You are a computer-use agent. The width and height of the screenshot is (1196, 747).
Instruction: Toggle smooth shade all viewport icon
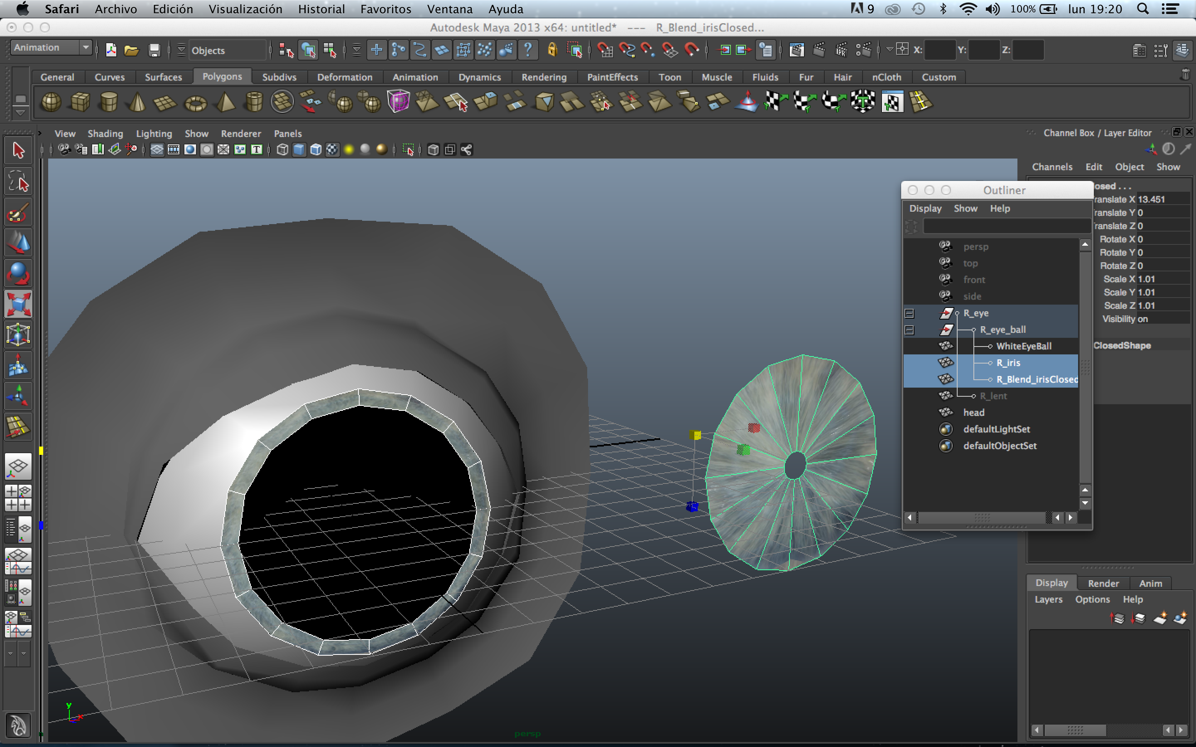(299, 150)
